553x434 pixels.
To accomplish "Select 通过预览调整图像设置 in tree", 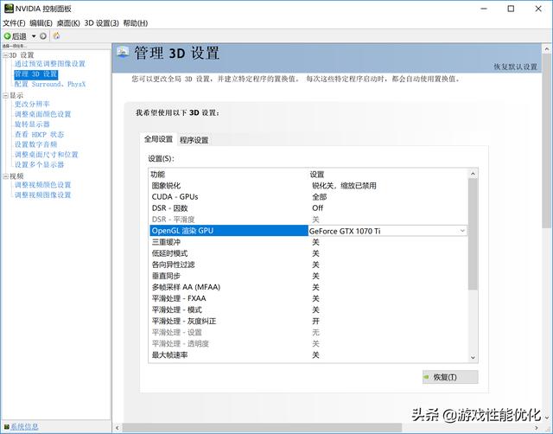I will tap(50, 64).
